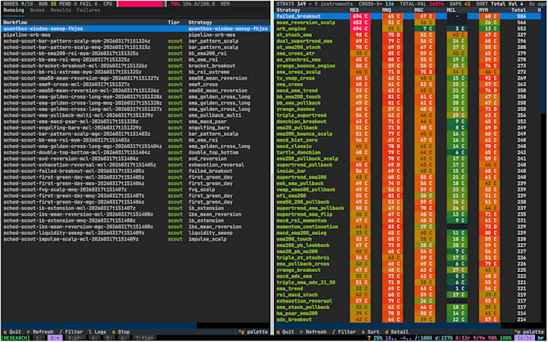
Task: Sort by the Total column header
Action: [x=519, y=10]
